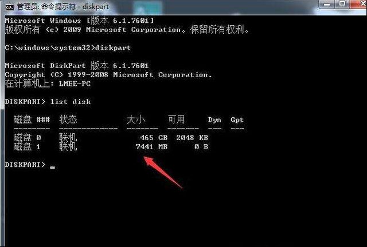This screenshot has height=247, width=367.
Task: Click the 可用 column header
Action: click(177, 119)
